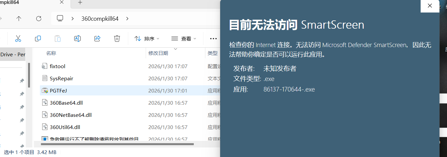Viewport: 447px width, 157px height.
Task: Click 未知发布者 publisher text
Action: pos(280,68)
